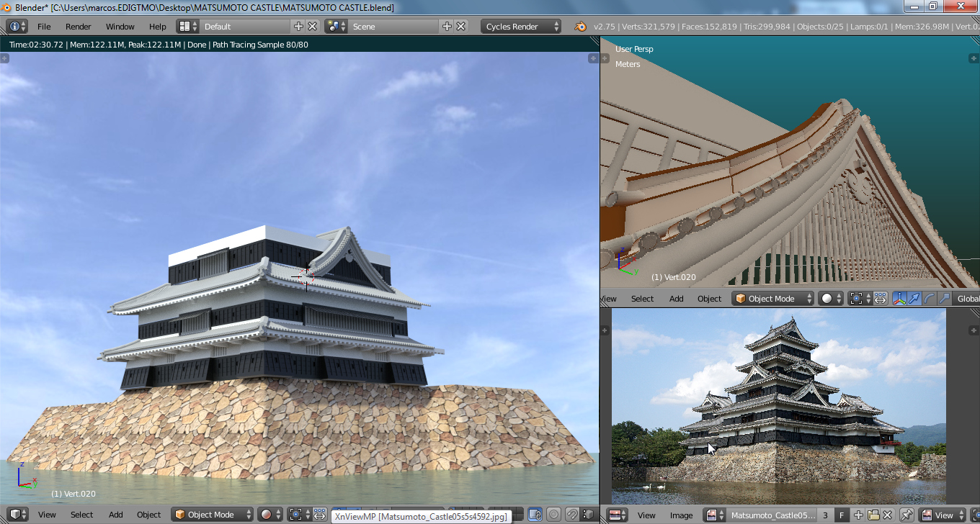Toggle proportional editing in left viewport
The height and width of the screenshot is (524, 980).
553,515
